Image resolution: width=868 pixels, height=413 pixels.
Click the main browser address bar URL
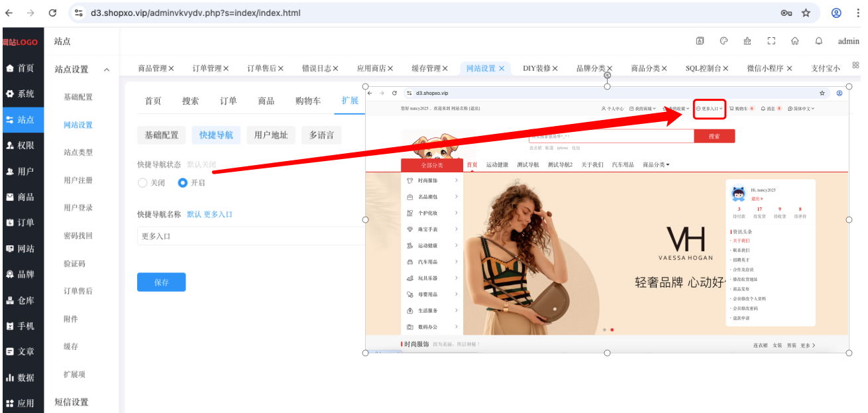click(195, 13)
